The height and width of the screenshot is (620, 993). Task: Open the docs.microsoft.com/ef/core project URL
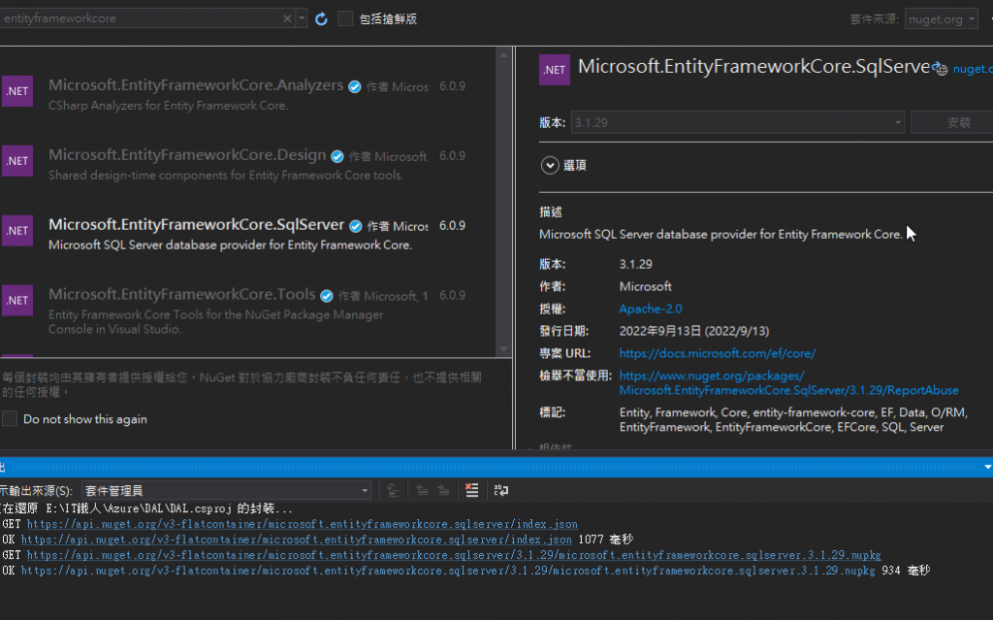point(717,353)
